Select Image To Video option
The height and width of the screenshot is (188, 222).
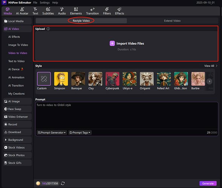tap(18, 45)
